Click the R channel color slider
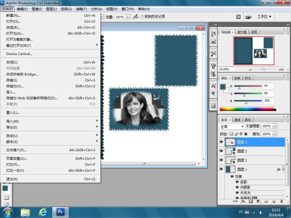 point(248,86)
